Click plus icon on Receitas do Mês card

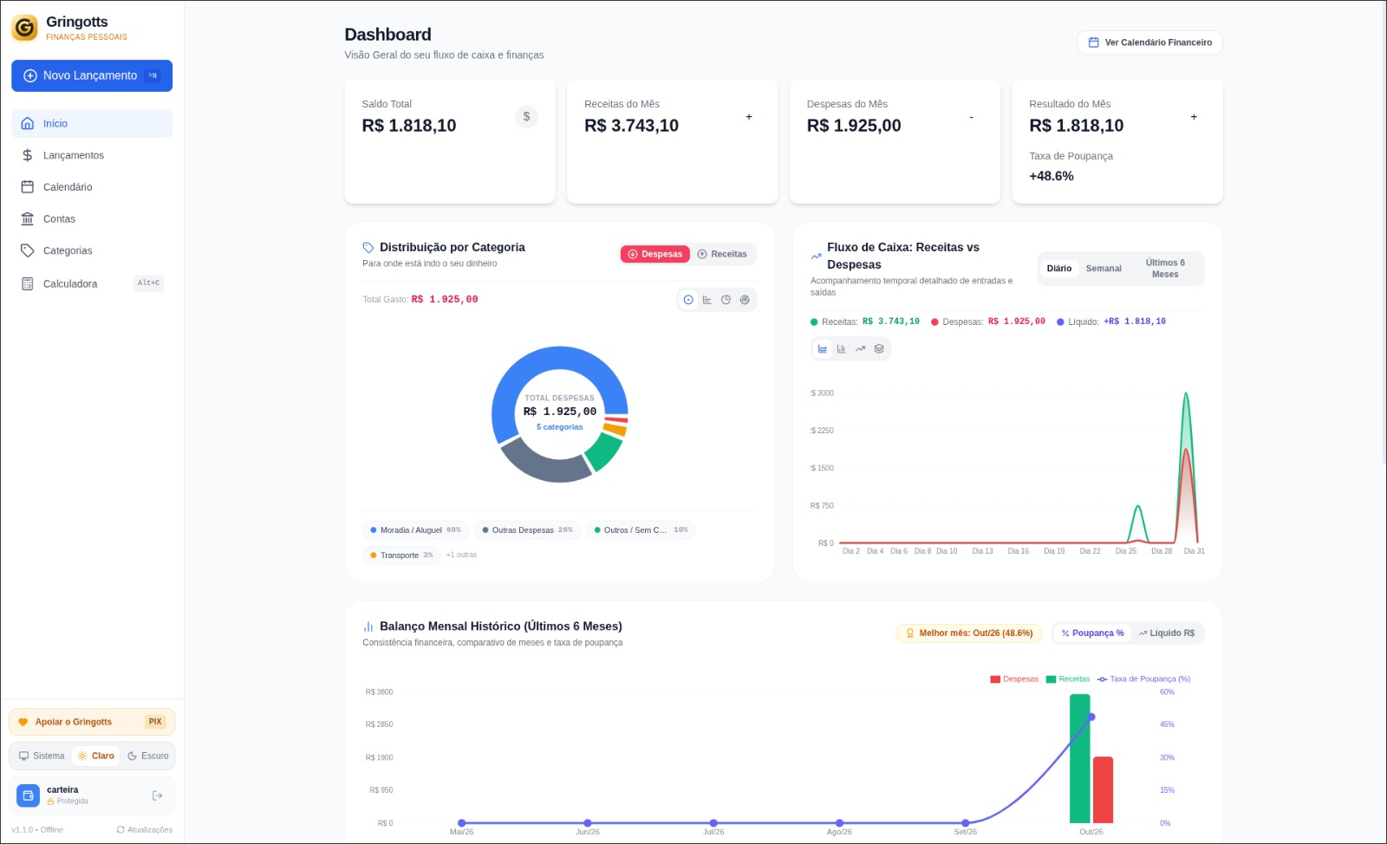click(x=749, y=117)
